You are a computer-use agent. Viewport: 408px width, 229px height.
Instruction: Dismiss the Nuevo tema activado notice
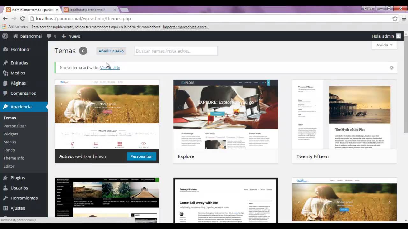[391, 68]
